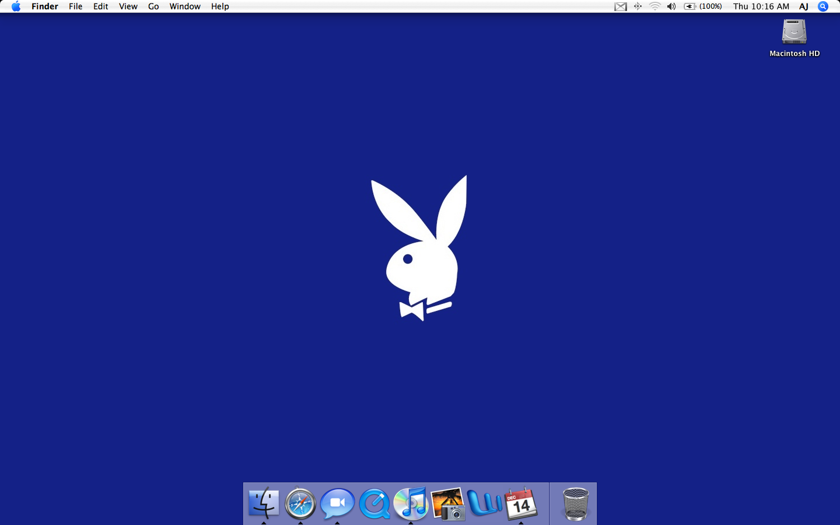
Task: Open the Finder application menu
Action: [45, 6]
